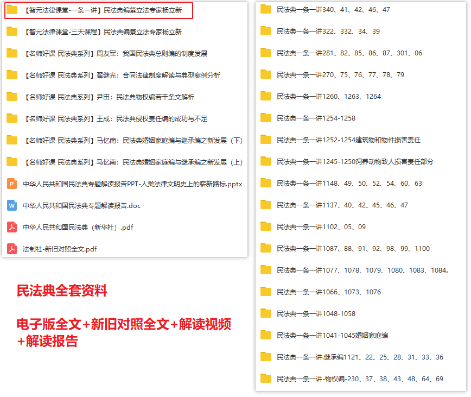Click folder icon for 民法典一条一讲340、41、42
This screenshot has width=471, height=397.
coord(266,10)
